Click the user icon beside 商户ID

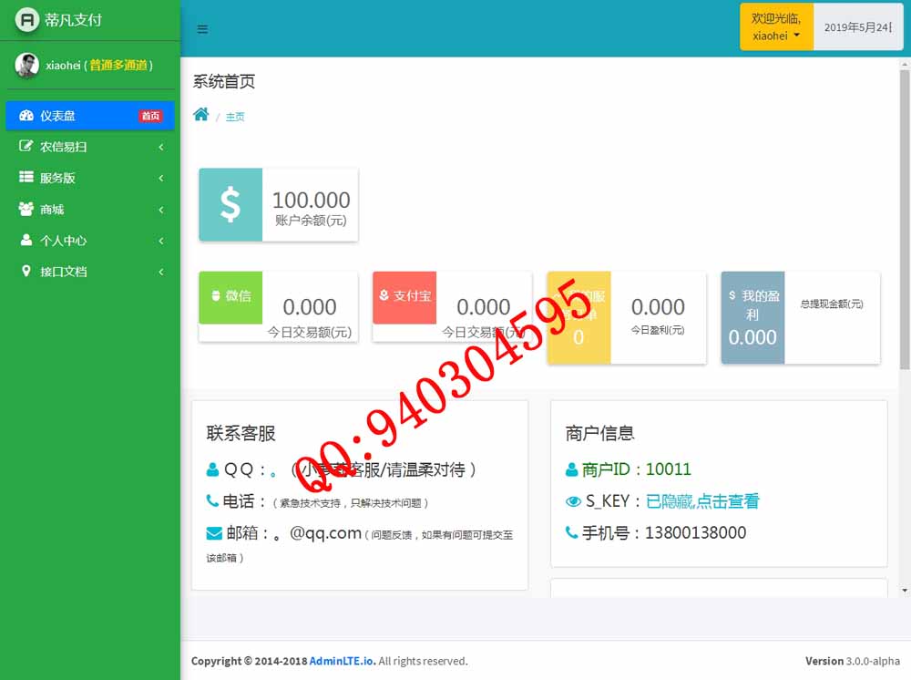(x=572, y=469)
